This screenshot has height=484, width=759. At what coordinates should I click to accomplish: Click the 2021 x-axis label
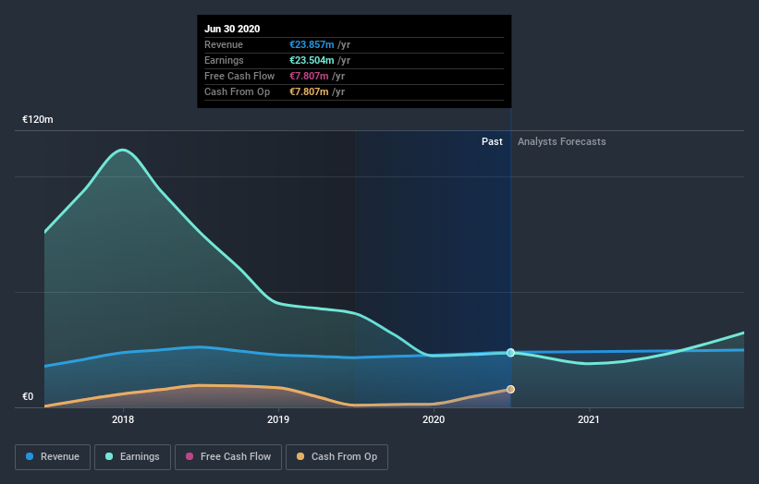click(589, 419)
